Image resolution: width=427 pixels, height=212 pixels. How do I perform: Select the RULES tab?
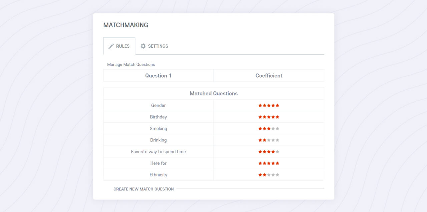pos(119,46)
